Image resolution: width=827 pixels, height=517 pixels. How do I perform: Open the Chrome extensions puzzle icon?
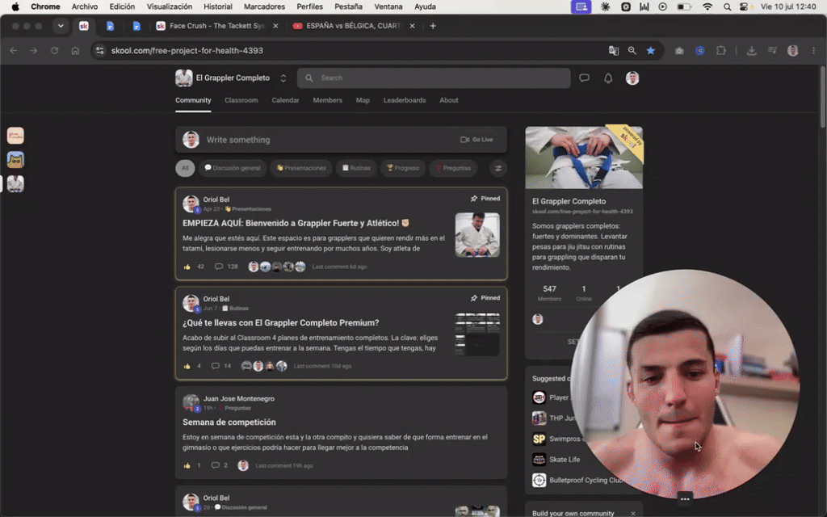click(x=721, y=51)
